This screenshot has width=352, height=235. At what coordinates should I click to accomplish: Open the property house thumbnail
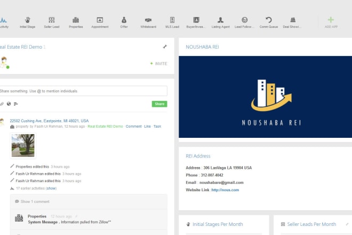[23, 145]
